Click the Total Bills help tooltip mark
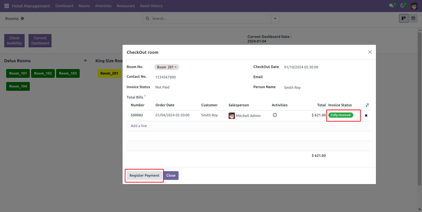 (x=145, y=96)
